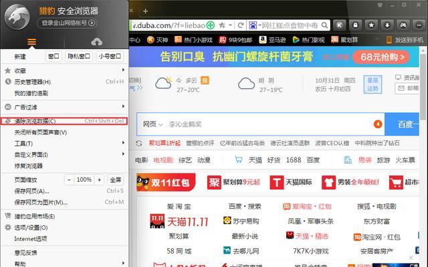Click the more options toolbar icon
Image resolution: width=428 pixels, height=267 pixels.
point(419,25)
